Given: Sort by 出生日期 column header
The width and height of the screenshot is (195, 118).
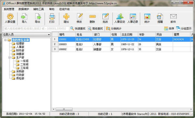Looking at the screenshot, I should pyautogui.click(x=129, y=35).
